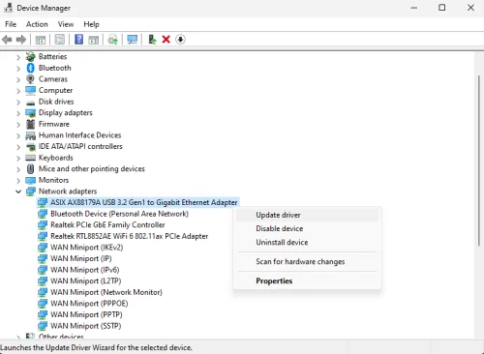This screenshot has width=484, height=354.
Task: Select WAN Miniport (IPv6)
Action: pyautogui.click(x=85, y=270)
